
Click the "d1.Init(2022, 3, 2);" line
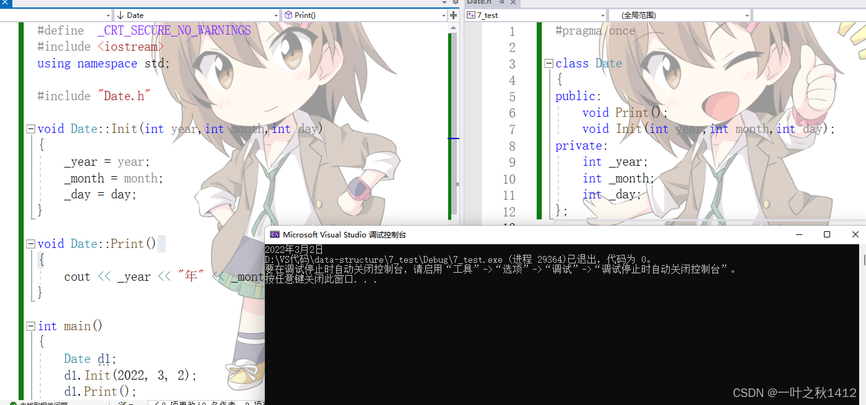pyautogui.click(x=131, y=375)
